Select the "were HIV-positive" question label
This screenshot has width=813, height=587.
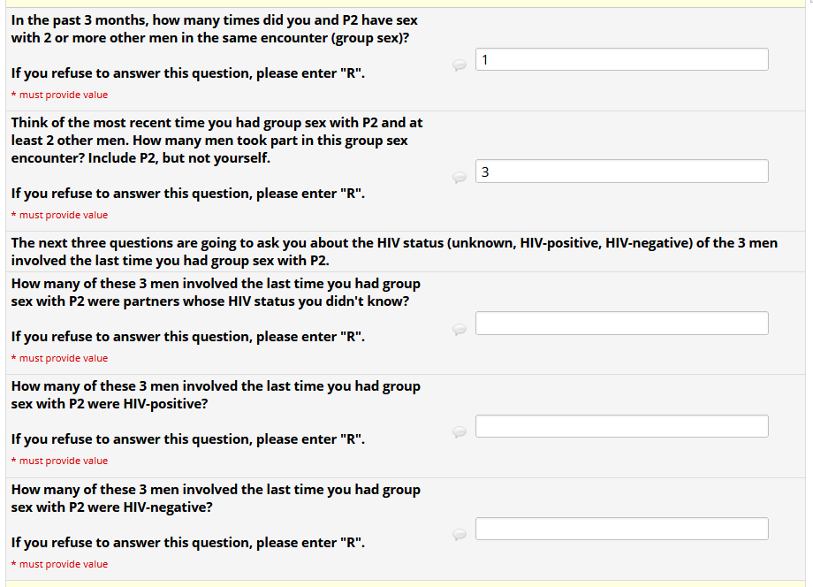pyautogui.click(x=215, y=395)
